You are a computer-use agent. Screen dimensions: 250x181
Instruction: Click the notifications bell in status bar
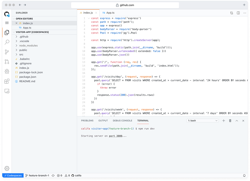coord(244,175)
